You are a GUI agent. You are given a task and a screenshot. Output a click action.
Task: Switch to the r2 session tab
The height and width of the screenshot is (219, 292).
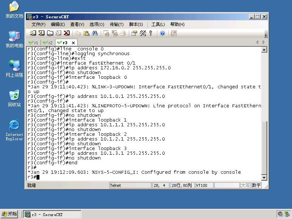point(47,43)
